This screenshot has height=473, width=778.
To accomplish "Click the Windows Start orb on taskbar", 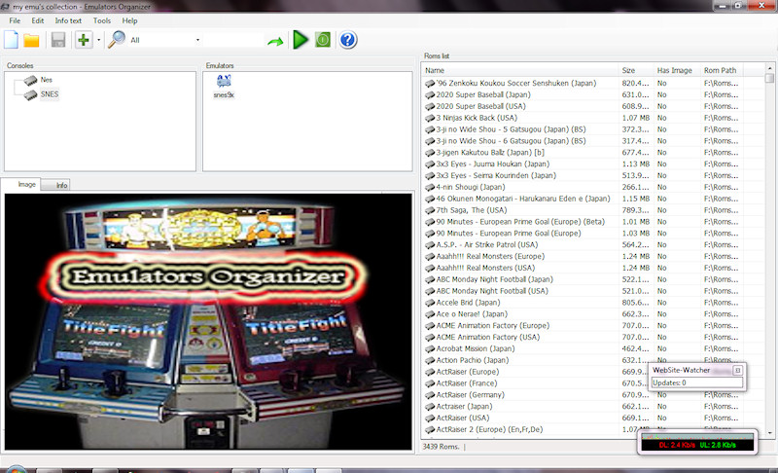I will (15, 469).
